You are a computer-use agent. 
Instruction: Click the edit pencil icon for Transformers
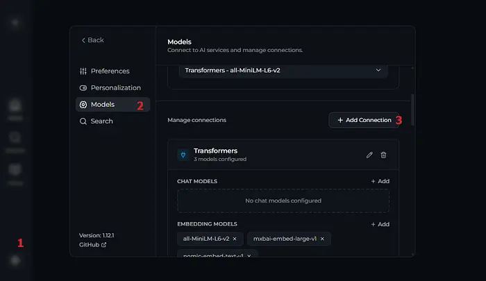tap(369, 155)
